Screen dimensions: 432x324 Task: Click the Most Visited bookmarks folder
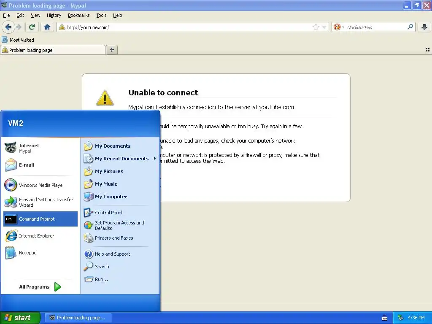18,40
